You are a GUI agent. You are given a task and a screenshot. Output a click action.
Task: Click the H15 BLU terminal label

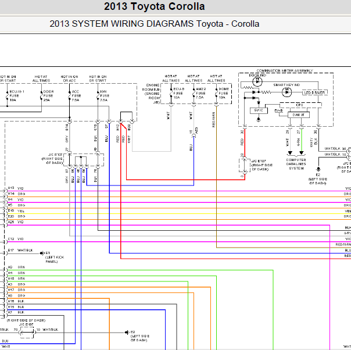[16, 307]
